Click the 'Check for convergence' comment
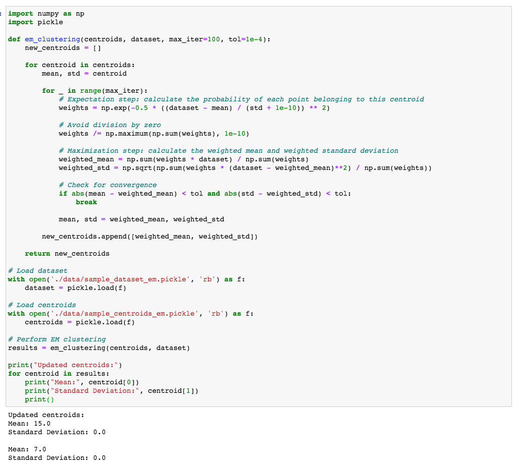The width and height of the screenshot is (520, 469). coord(108,185)
